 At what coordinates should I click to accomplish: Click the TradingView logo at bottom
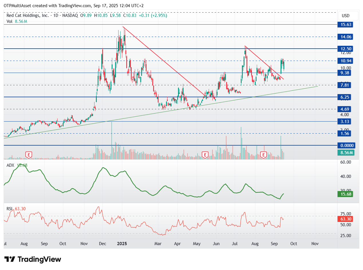click(33, 259)
